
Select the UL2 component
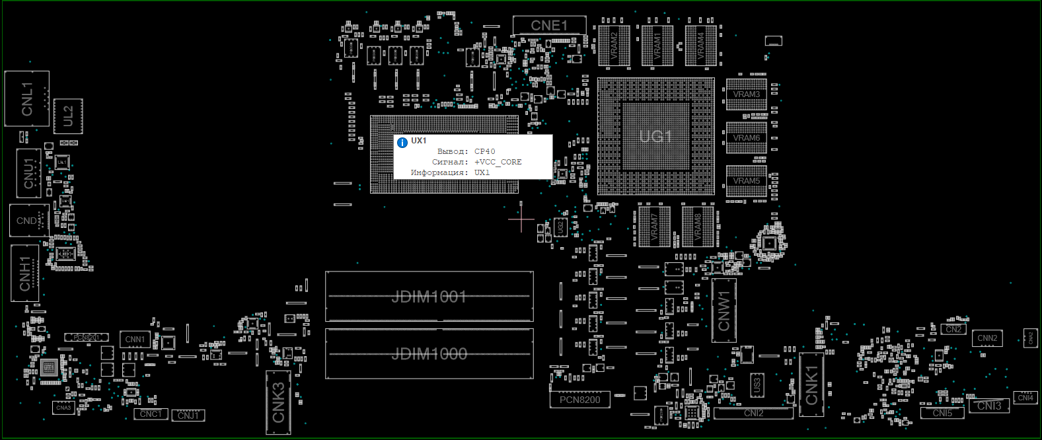click(x=68, y=116)
